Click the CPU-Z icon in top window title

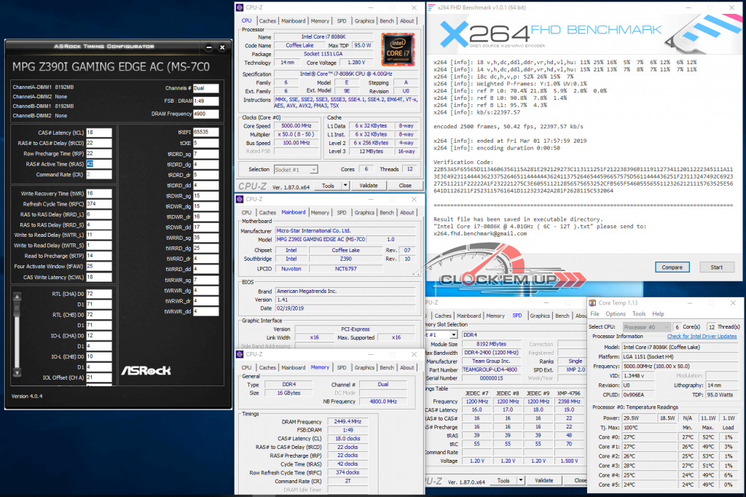pyautogui.click(x=240, y=7)
